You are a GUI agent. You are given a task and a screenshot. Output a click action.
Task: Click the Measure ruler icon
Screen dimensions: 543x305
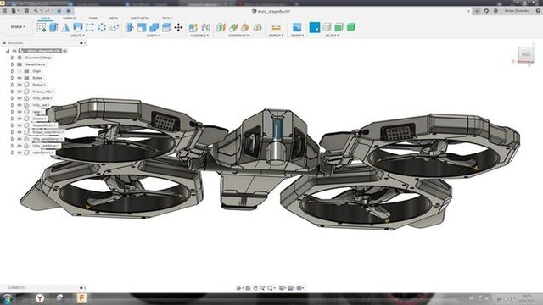click(x=276, y=27)
